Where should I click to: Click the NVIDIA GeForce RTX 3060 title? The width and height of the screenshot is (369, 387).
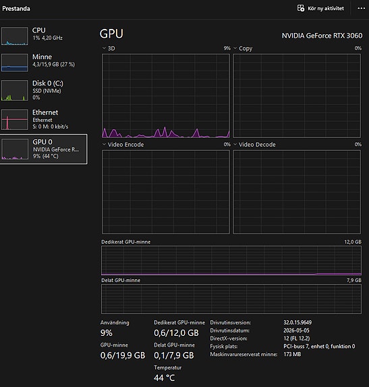pos(322,36)
